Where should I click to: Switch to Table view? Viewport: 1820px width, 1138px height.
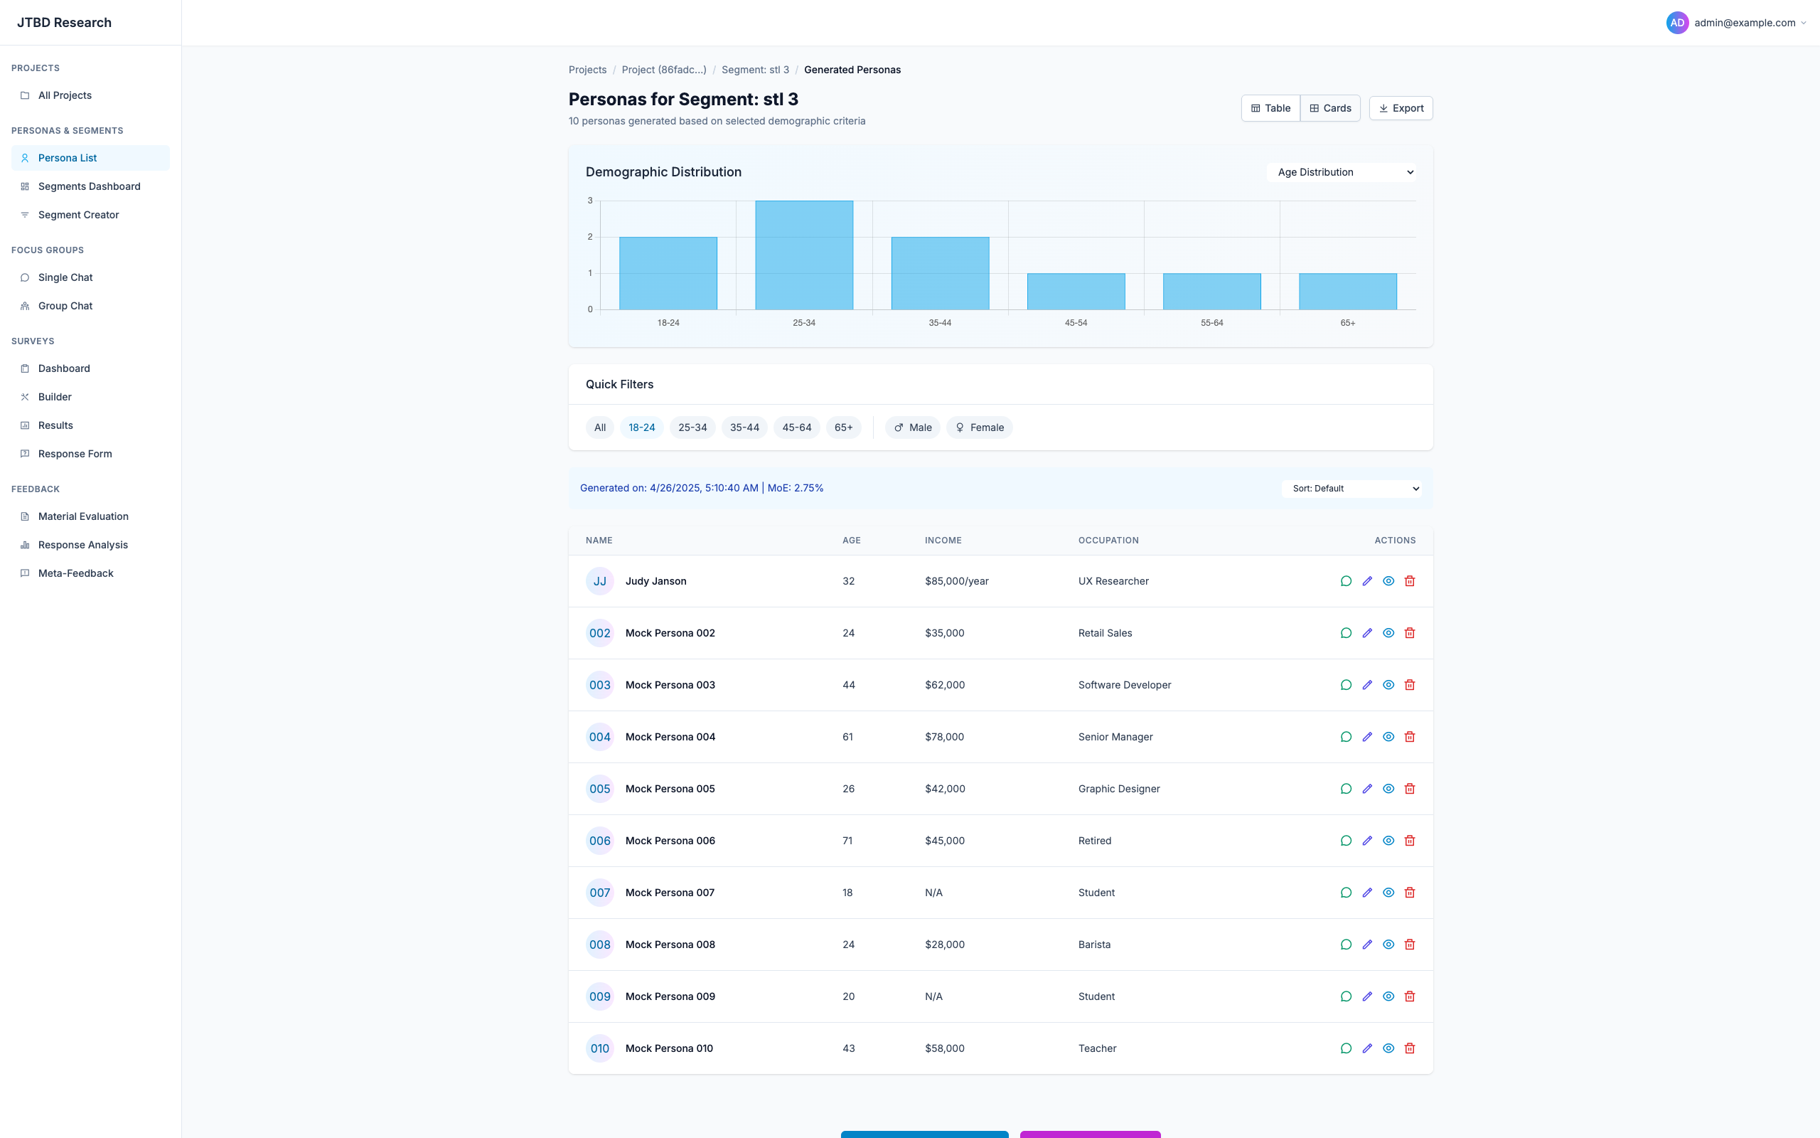tap(1270, 107)
